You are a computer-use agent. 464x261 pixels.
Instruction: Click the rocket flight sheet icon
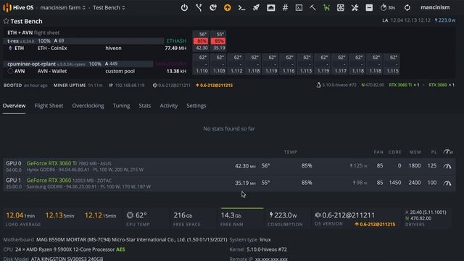[x=256, y=8]
